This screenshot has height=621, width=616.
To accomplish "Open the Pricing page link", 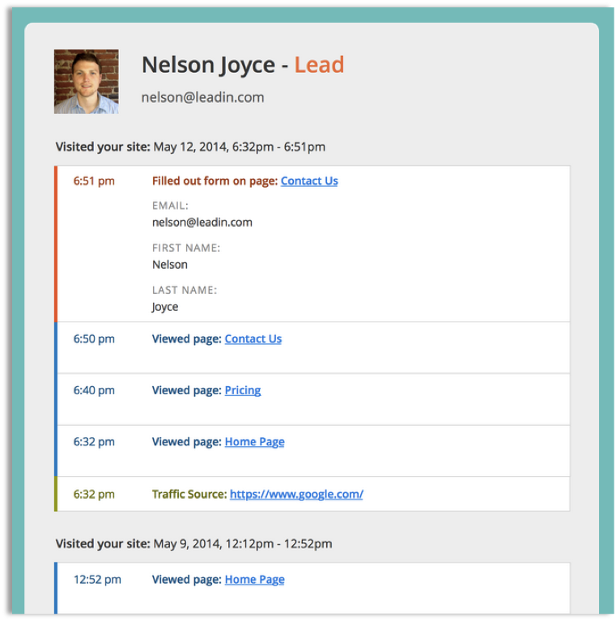I will click(242, 390).
